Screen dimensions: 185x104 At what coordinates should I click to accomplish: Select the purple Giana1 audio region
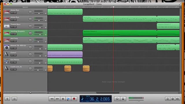pos(65,54)
